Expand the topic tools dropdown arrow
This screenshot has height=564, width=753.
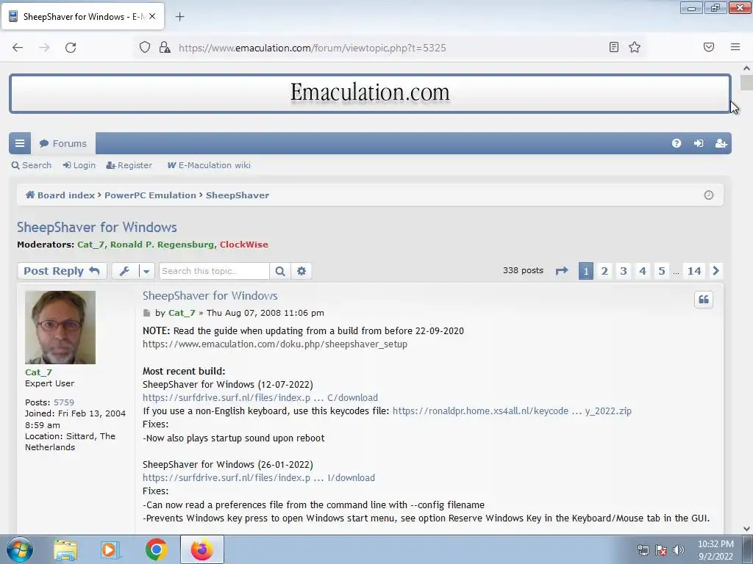146,271
